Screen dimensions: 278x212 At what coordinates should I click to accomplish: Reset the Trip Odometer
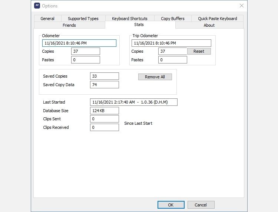tap(199, 51)
